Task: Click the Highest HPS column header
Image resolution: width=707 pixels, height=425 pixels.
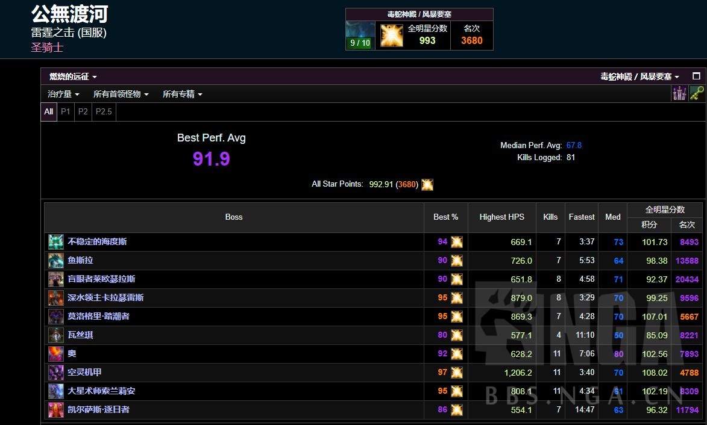Action: pos(502,217)
